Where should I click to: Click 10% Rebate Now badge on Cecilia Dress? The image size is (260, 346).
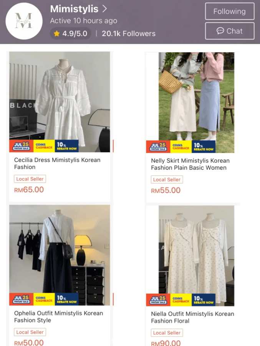67,146
